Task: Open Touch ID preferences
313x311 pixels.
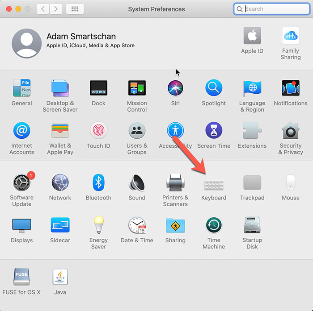Action: (98, 130)
